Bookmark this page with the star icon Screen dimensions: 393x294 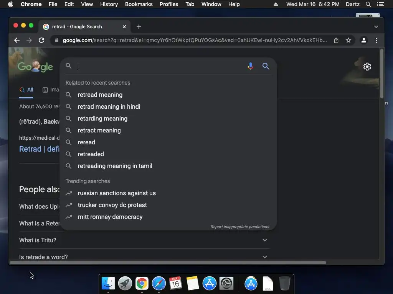point(348,40)
